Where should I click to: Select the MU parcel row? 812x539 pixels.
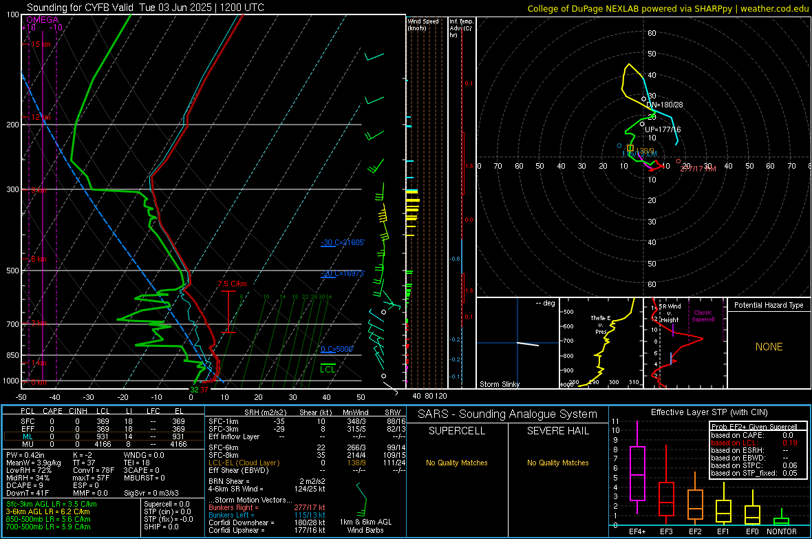click(x=103, y=444)
